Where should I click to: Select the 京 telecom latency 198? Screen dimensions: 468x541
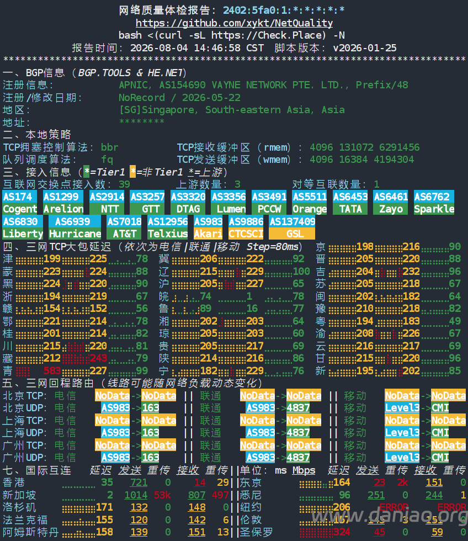tap(365, 246)
